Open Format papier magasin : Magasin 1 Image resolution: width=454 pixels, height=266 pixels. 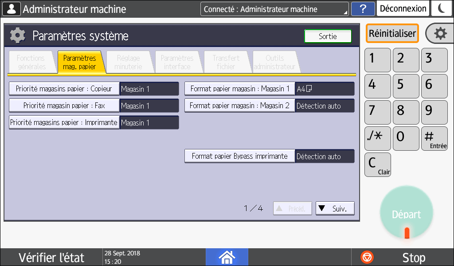pyautogui.click(x=240, y=89)
